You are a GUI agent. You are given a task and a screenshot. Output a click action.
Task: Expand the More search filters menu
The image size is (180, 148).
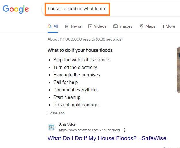(x=168, y=26)
